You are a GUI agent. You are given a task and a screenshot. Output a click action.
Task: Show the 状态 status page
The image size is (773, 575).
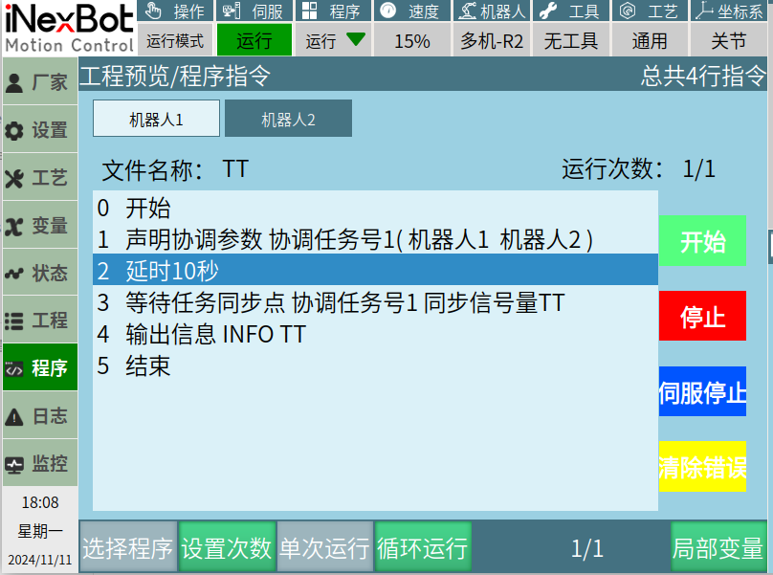click(15, 274)
